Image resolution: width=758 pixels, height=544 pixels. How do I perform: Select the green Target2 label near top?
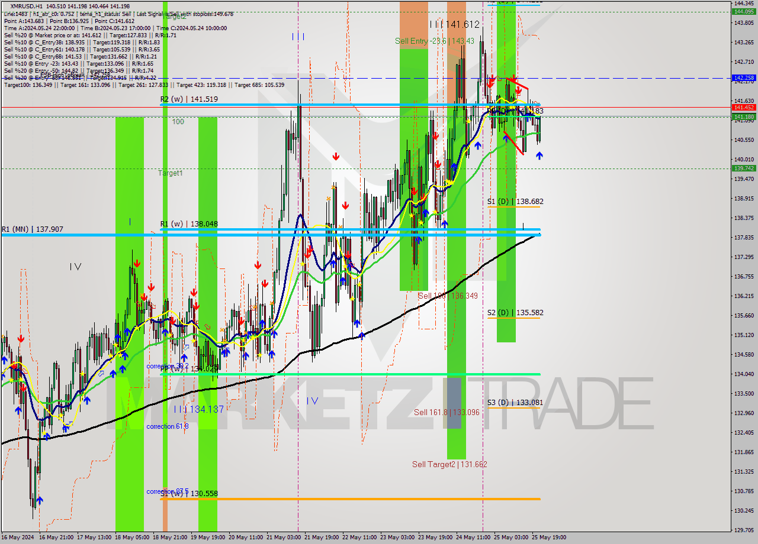[174, 17]
